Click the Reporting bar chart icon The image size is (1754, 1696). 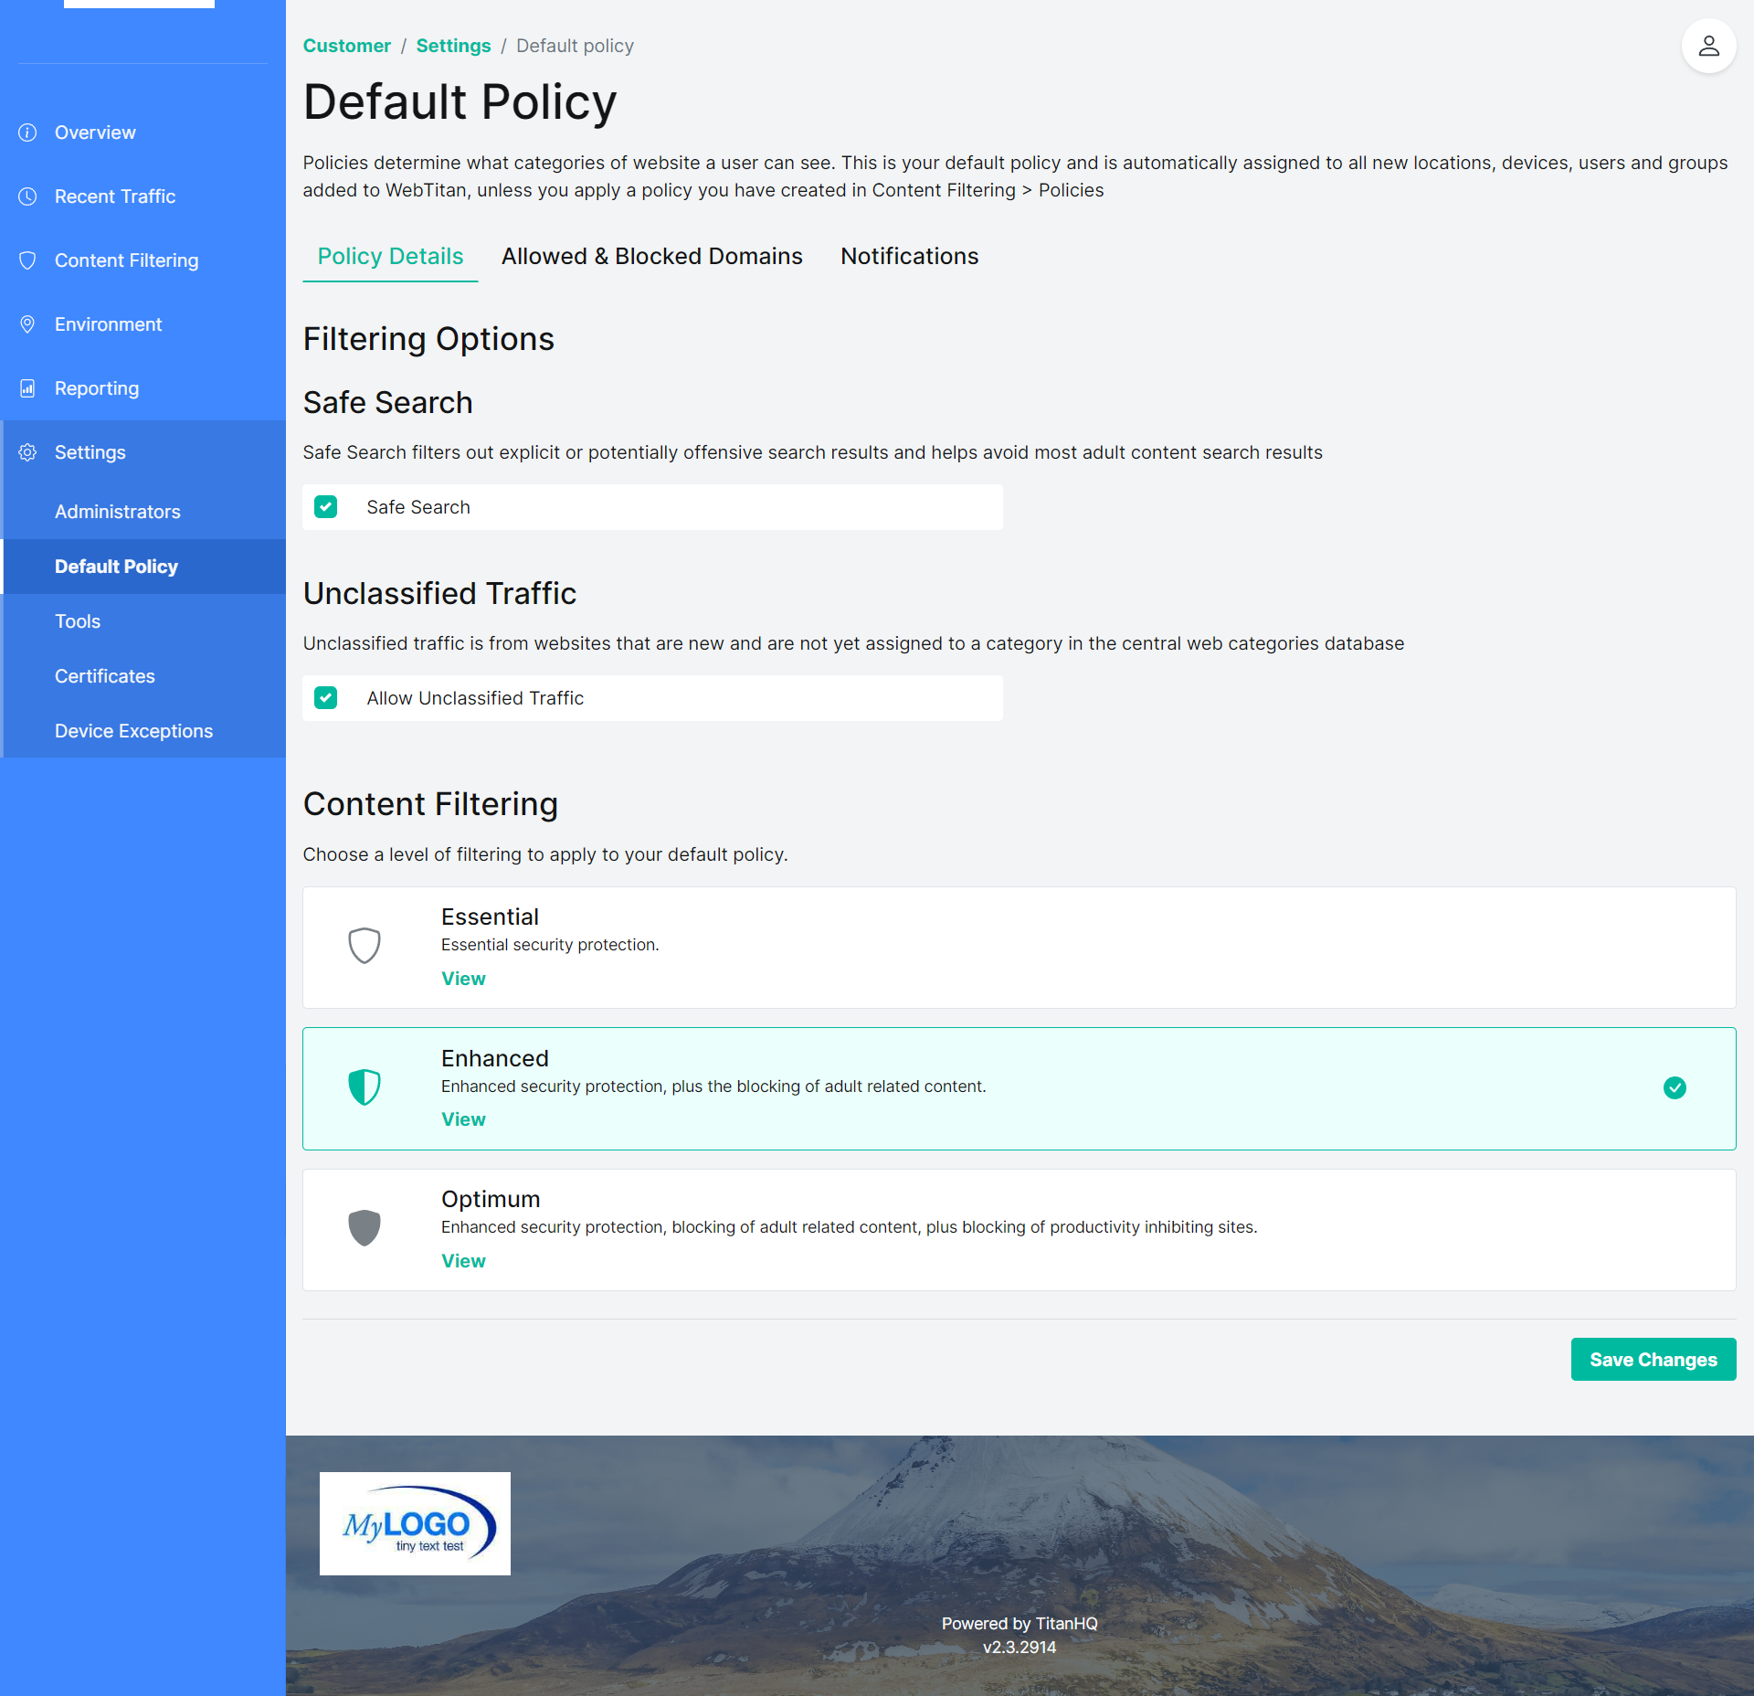tap(27, 387)
